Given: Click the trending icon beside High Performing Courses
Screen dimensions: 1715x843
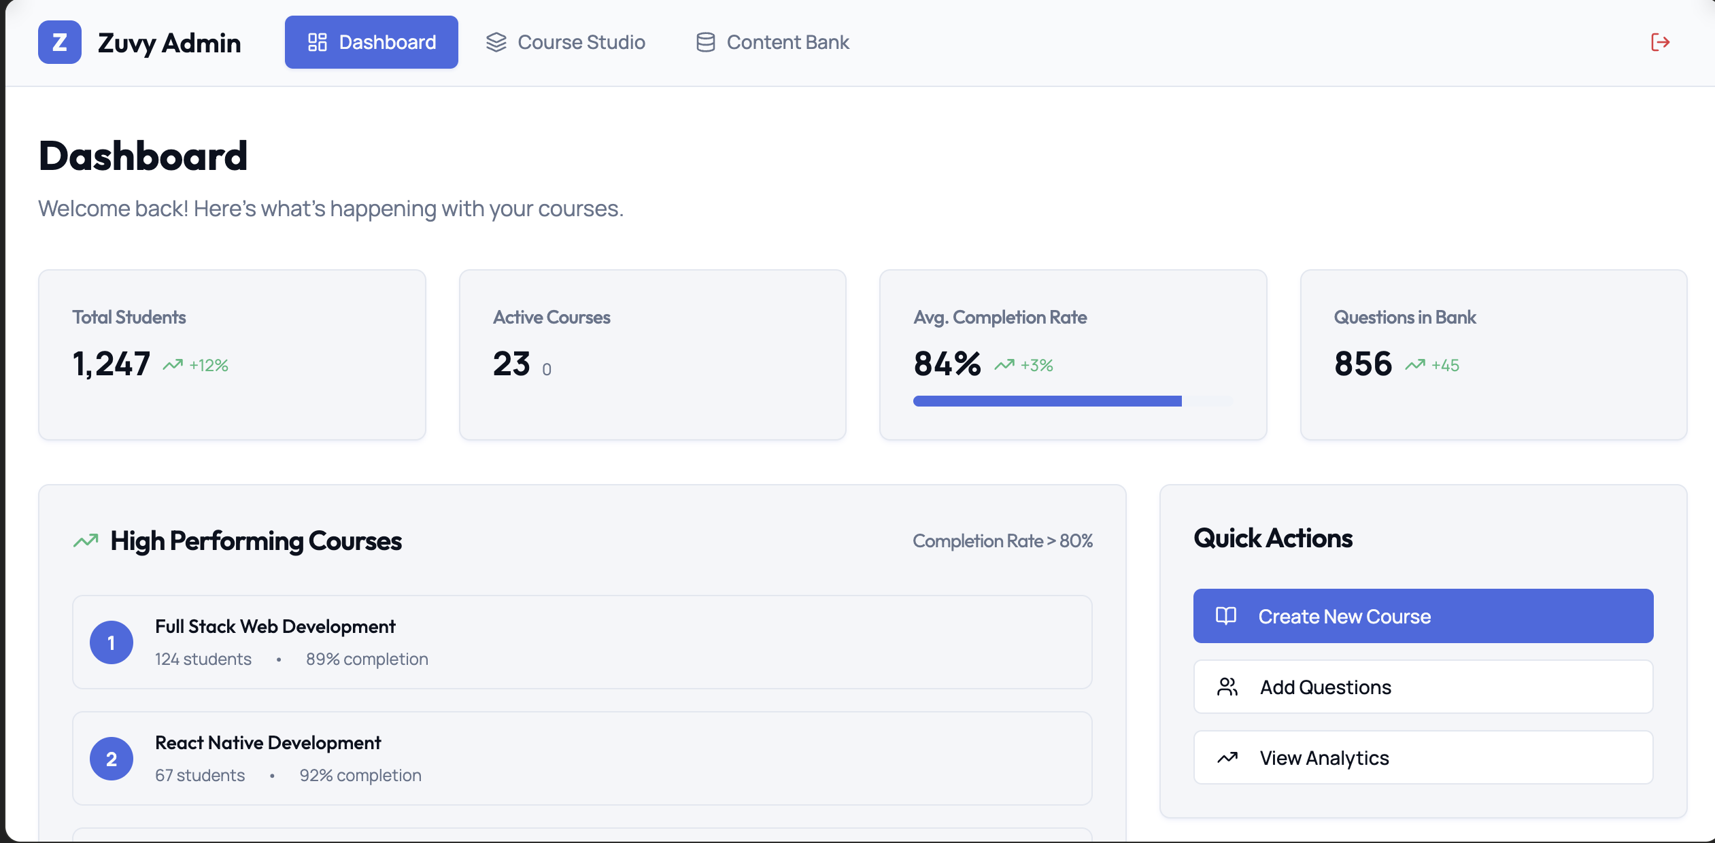Looking at the screenshot, I should point(86,541).
